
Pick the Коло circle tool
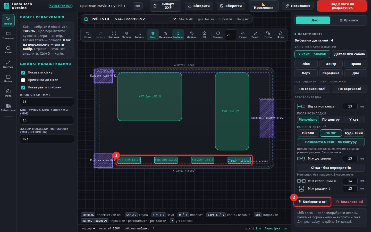8,50
